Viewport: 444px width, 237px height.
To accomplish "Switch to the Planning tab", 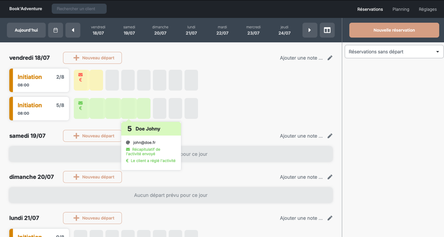I will (x=401, y=9).
